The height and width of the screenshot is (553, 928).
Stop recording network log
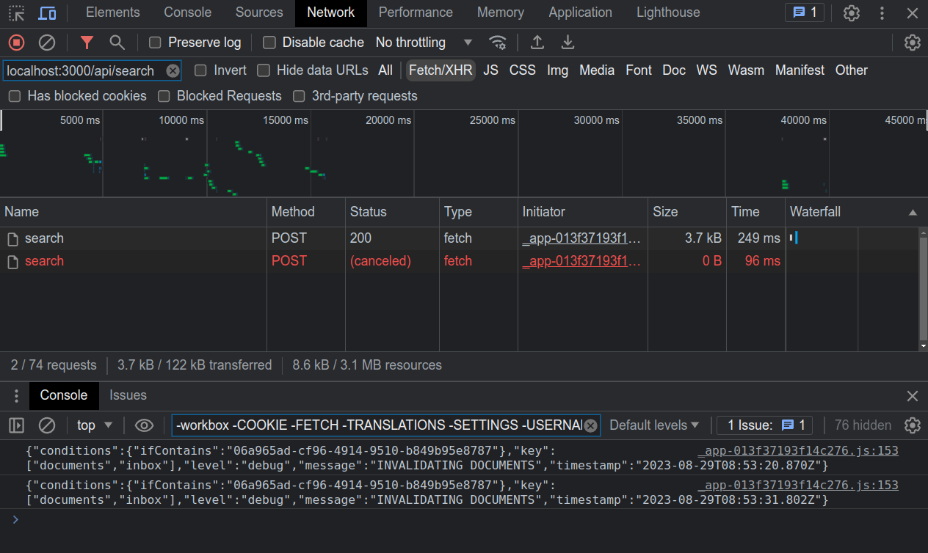(16, 43)
